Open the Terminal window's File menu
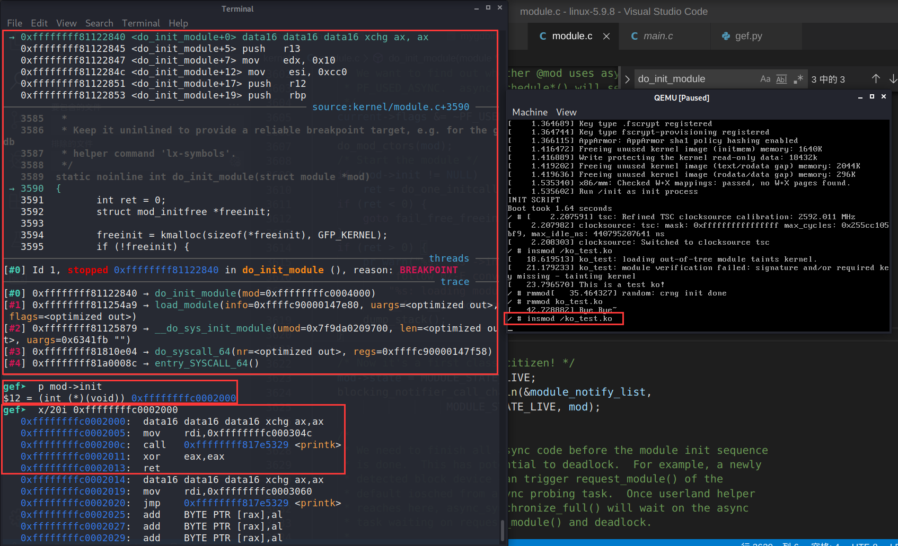898x546 pixels. click(x=14, y=23)
